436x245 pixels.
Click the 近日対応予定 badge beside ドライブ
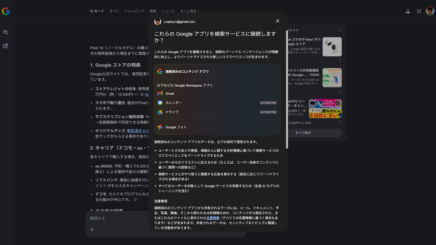pos(268,112)
